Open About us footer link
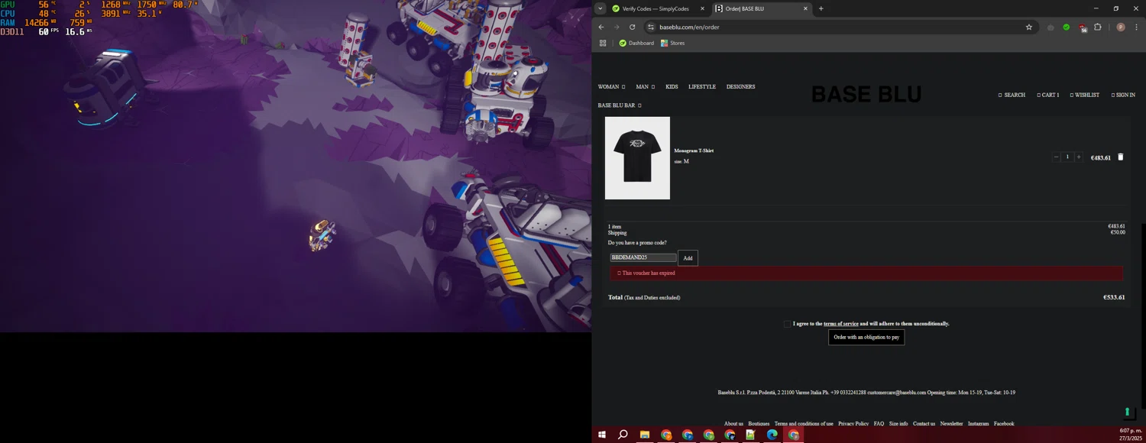 click(x=733, y=424)
